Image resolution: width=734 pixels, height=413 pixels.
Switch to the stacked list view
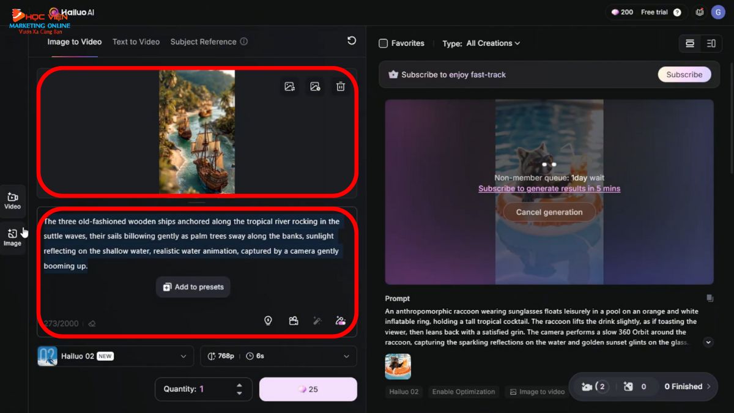pyautogui.click(x=690, y=43)
